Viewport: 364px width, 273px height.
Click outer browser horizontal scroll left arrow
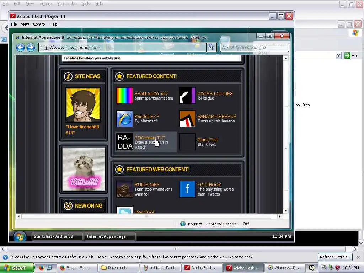pyautogui.click(x=2, y=249)
